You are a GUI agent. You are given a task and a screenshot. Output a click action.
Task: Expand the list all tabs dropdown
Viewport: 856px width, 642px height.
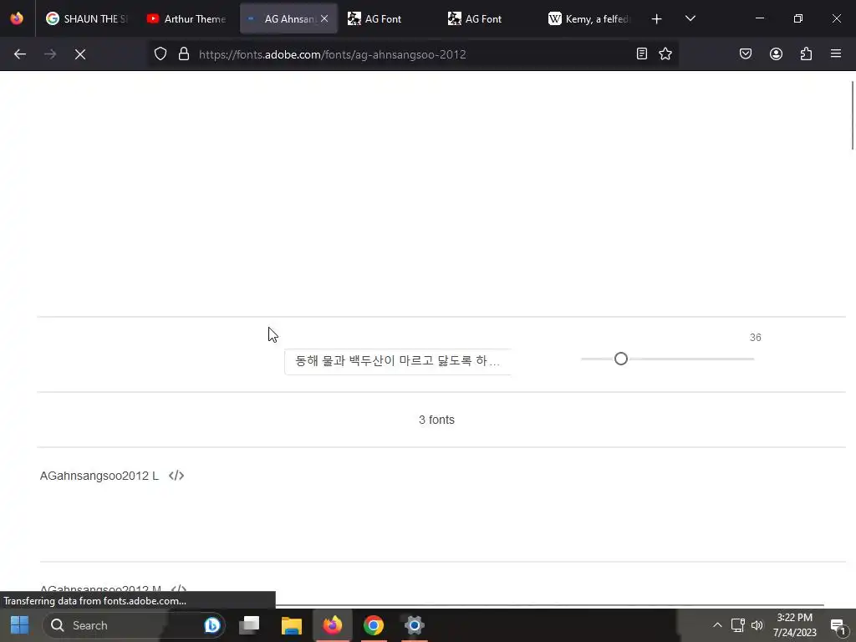click(x=690, y=18)
